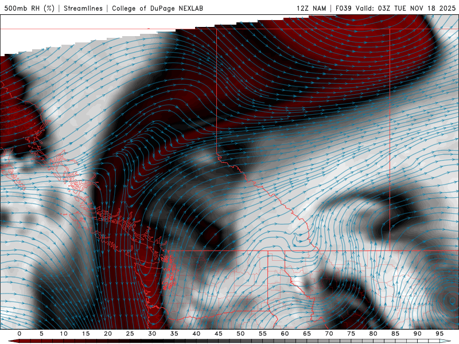
Task: Click the "College of DuPage NEXLAB" label
Action: click(157, 8)
